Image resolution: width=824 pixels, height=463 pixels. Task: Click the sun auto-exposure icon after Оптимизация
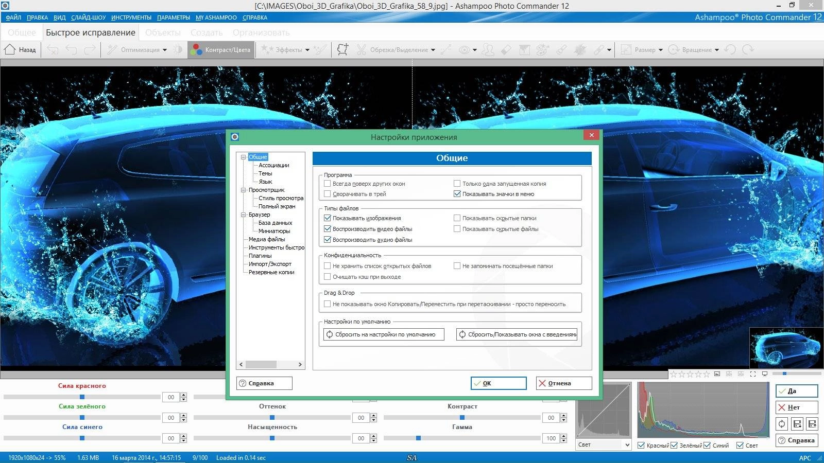coord(178,49)
